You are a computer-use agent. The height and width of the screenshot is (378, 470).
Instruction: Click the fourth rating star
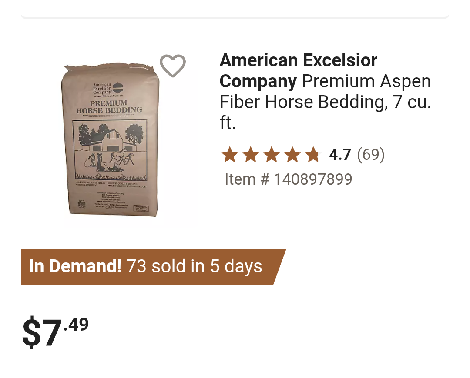pos(292,154)
